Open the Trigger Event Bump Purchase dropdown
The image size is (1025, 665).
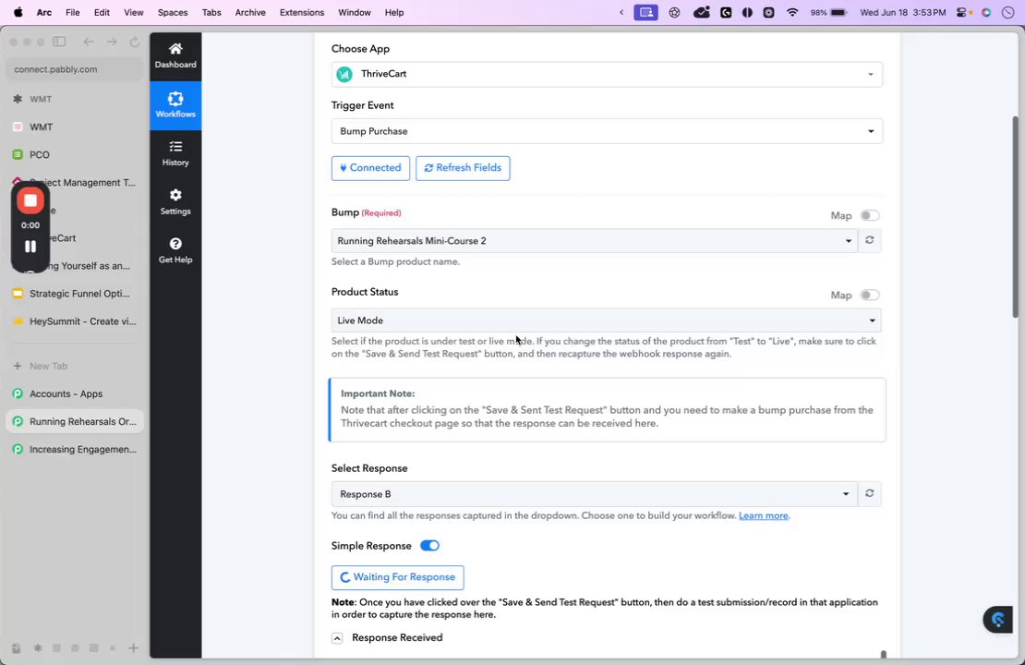click(x=607, y=131)
